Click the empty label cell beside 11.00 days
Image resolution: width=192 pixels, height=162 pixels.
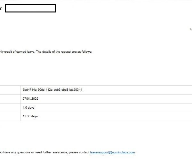click(x=10, y=116)
